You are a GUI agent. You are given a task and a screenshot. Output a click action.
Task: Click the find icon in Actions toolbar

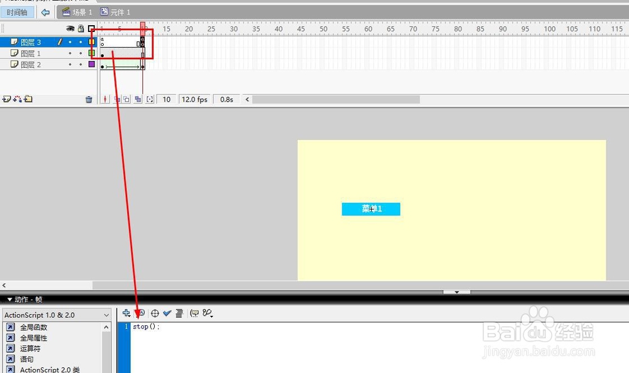point(141,313)
